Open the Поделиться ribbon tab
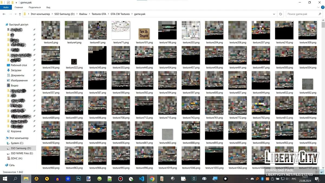This screenshot has height=183, width=325. coord(35,7)
